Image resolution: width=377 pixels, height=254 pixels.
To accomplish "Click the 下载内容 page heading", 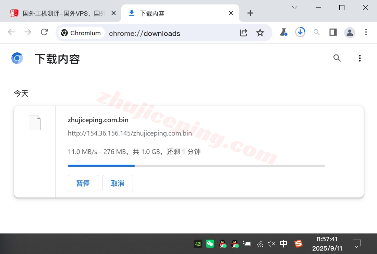I will click(x=57, y=59).
